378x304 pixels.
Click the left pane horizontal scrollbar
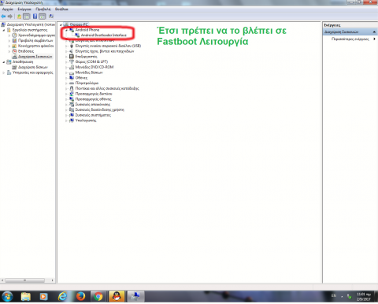[x=28, y=280]
